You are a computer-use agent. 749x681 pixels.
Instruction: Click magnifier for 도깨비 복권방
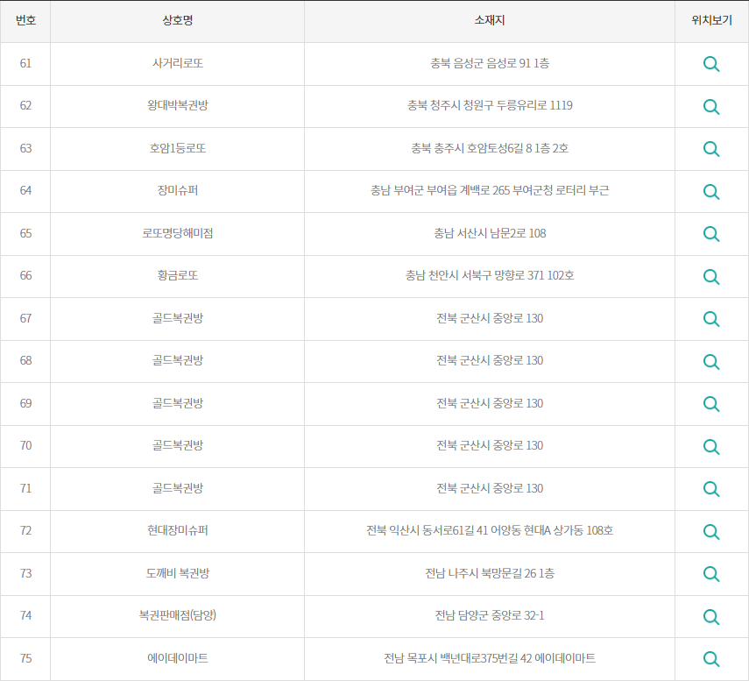point(711,574)
